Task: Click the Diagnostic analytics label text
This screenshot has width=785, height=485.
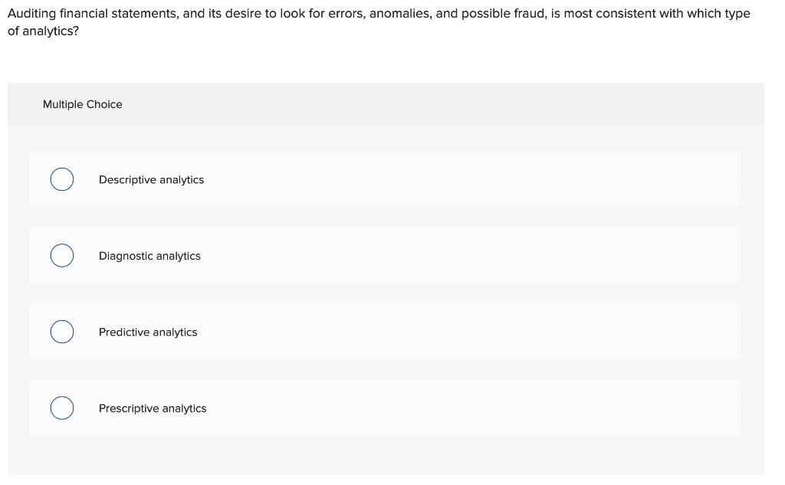Action: (149, 255)
